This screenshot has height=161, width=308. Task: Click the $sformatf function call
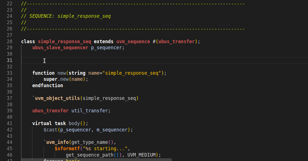[x=67, y=148]
